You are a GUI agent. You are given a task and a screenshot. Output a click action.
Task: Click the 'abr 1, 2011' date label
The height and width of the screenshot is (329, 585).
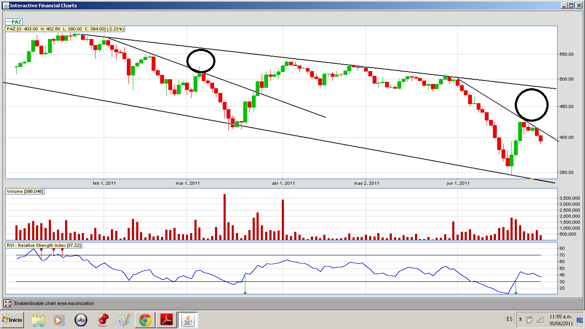tap(283, 183)
